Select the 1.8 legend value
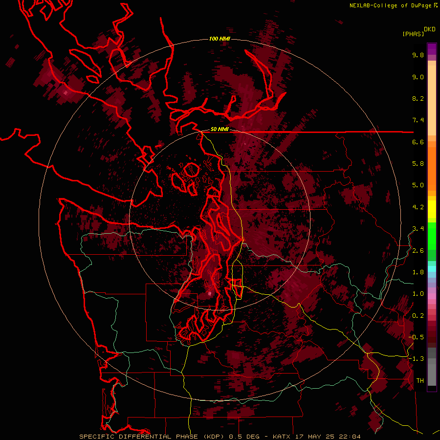 (418, 272)
